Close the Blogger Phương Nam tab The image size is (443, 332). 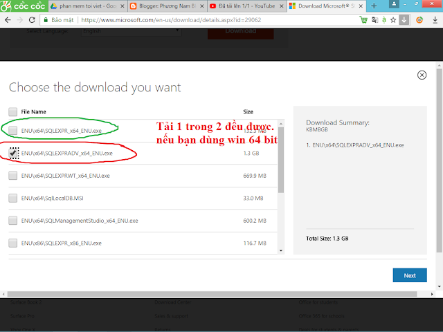tap(202, 6)
